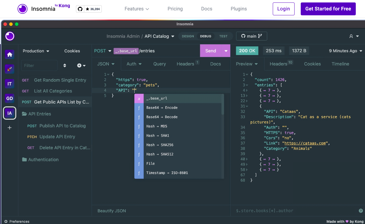
Task: Click the help question-mark icon bottom right
Action: pyautogui.click(x=361, y=211)
